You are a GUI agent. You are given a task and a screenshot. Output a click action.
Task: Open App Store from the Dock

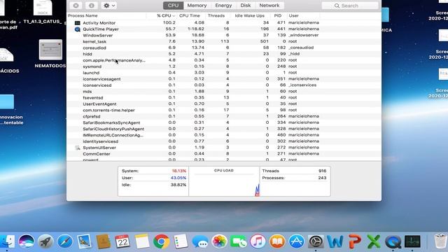pyautogui.click(x=297, y=241)
